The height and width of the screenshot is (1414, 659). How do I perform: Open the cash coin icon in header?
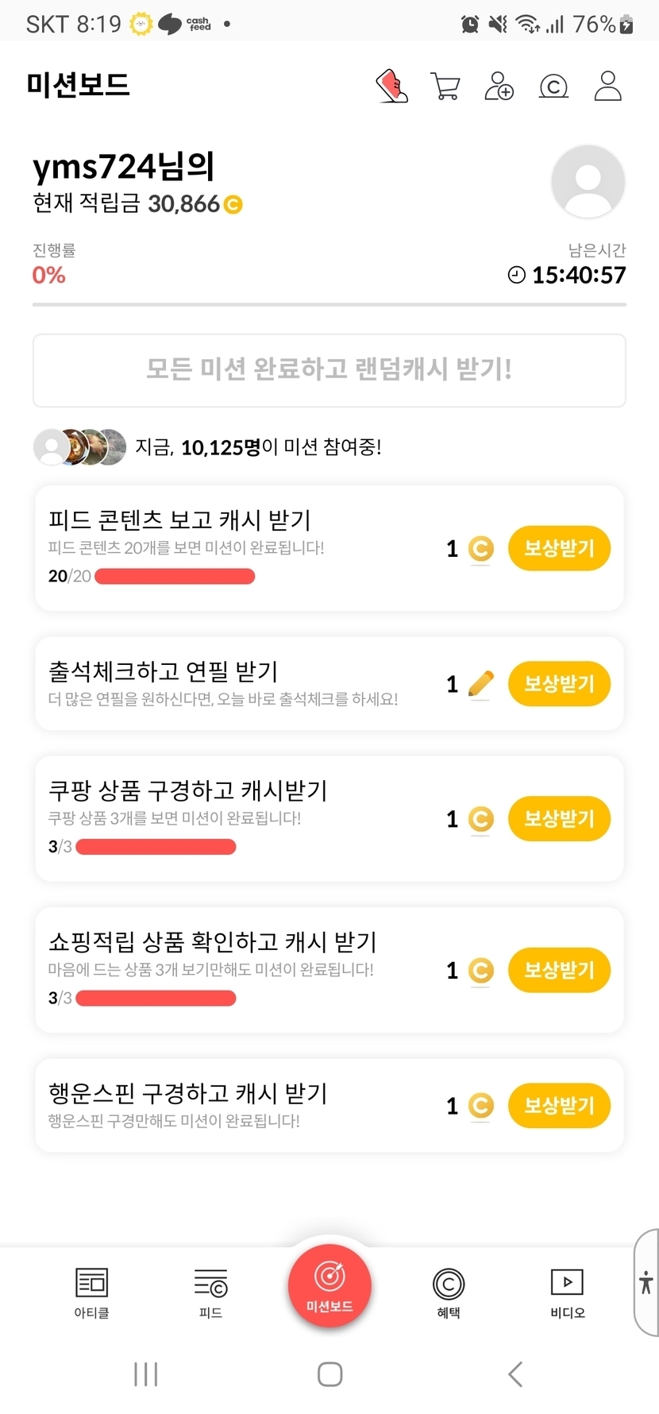point(553,86)
